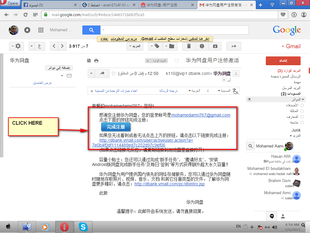Open the dbintro.jsp link
The height and width of the screenshot is (233, 310).
(170, 184)
